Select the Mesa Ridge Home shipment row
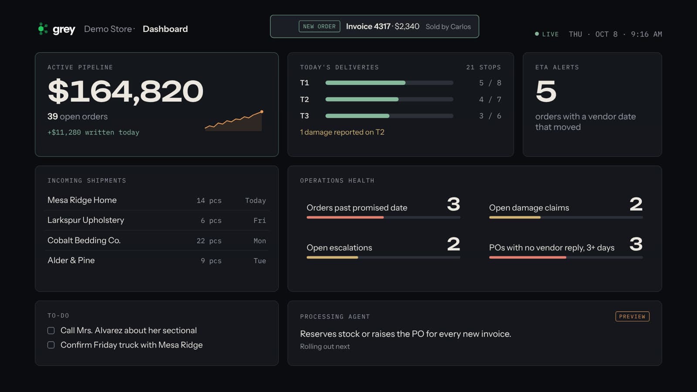 coord(157,200)
